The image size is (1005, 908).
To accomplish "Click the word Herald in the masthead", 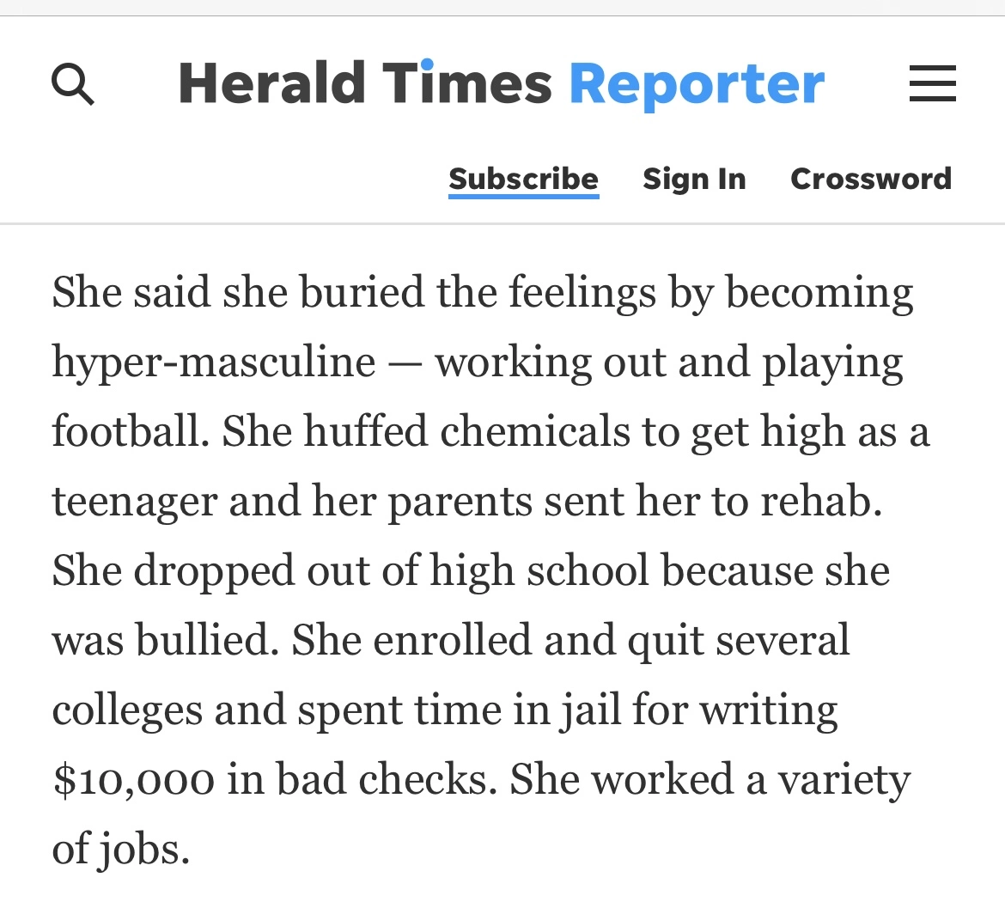I will (x=271, y=84).
